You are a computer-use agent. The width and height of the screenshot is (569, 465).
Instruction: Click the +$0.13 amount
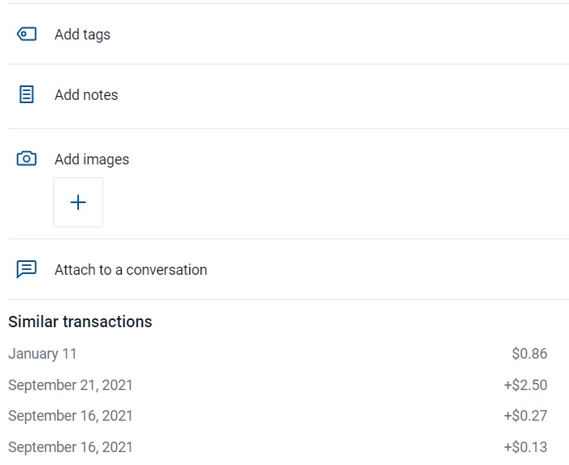pos(525,446)
